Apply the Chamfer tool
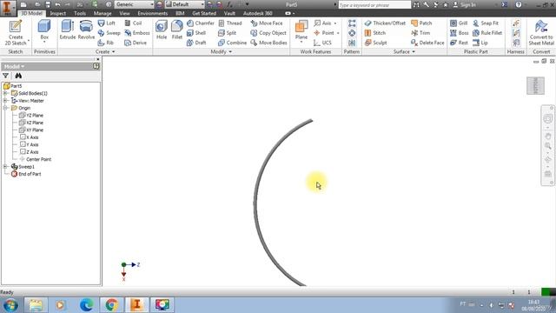 click(201, 23)
